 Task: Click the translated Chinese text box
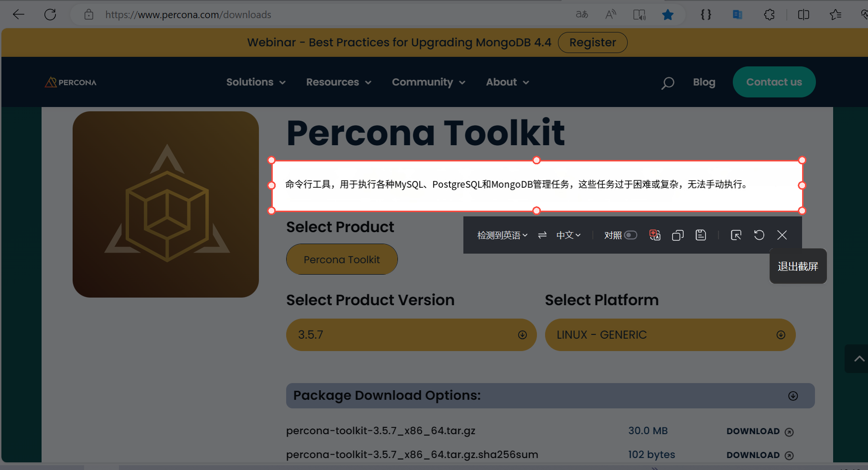(536, 185)
